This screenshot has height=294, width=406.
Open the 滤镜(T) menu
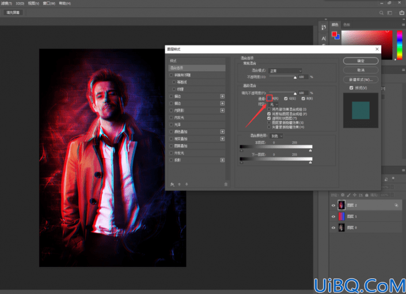point(6,3)
